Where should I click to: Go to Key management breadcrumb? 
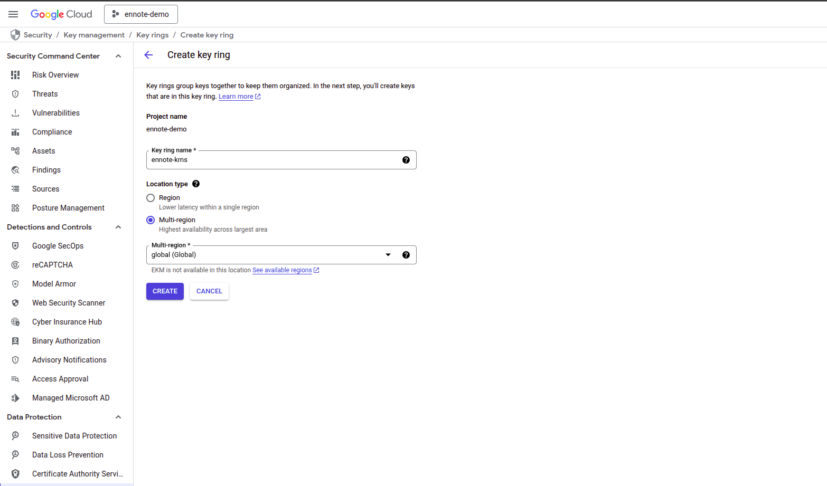point(94,35)
